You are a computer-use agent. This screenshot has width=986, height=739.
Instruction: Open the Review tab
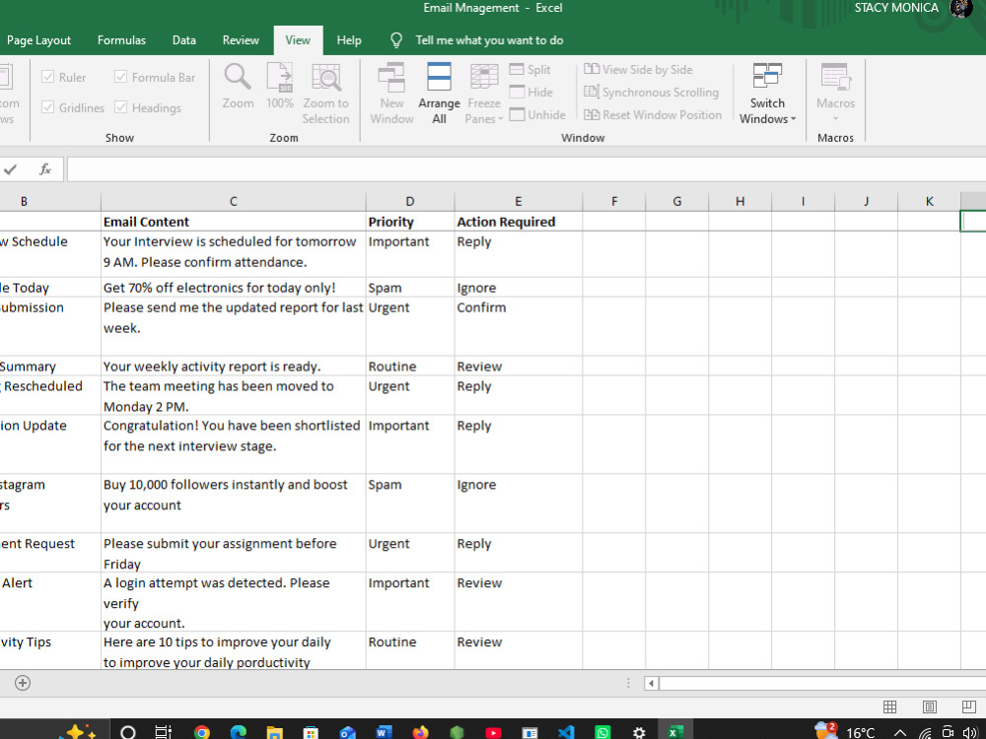pos(241,40)
